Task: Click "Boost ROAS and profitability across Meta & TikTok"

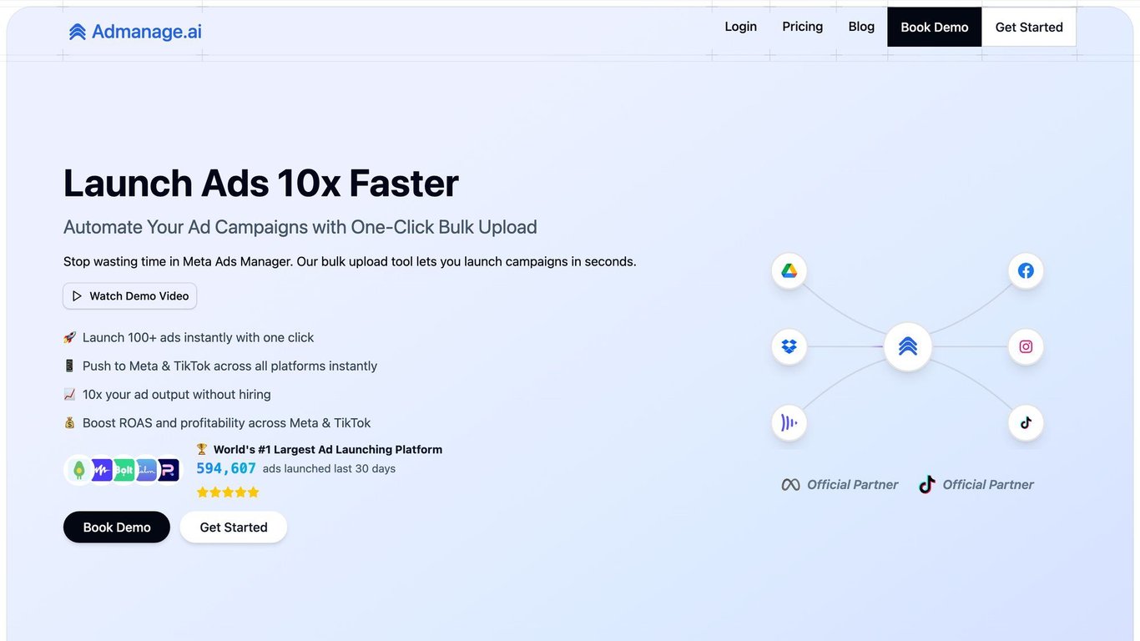Action: [x=227, y=422]
